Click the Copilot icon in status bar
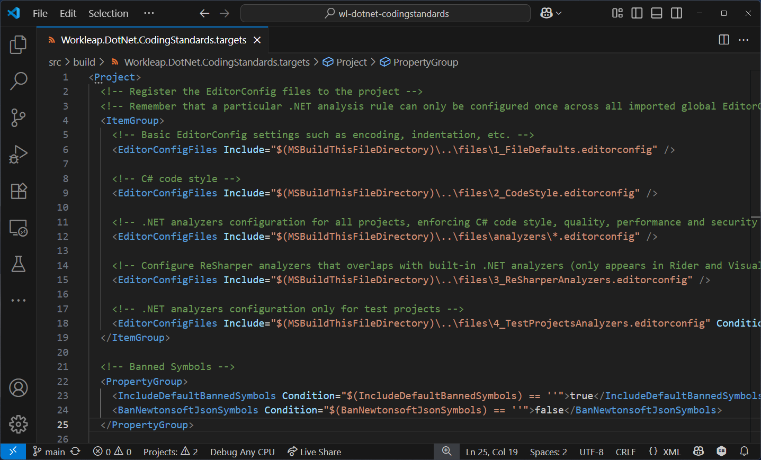The height and width of the screenshot is (460, 761). pyautogui.click(x=698, y=452)
